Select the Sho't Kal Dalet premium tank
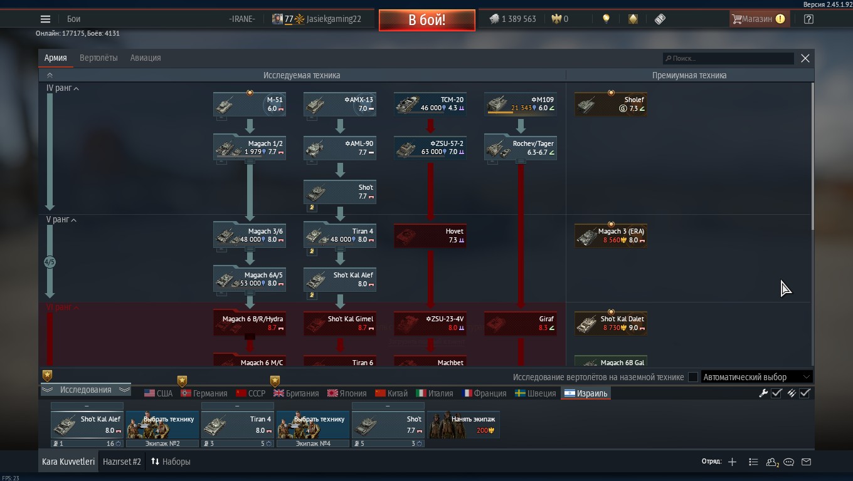 click(x=611, y=323)
